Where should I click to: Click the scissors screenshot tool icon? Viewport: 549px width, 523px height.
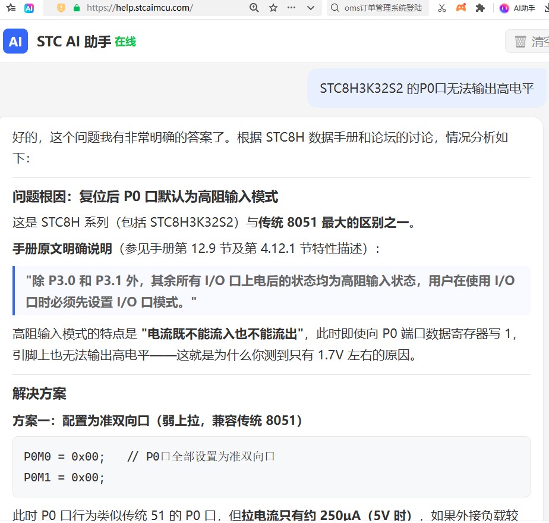(442, 8)
